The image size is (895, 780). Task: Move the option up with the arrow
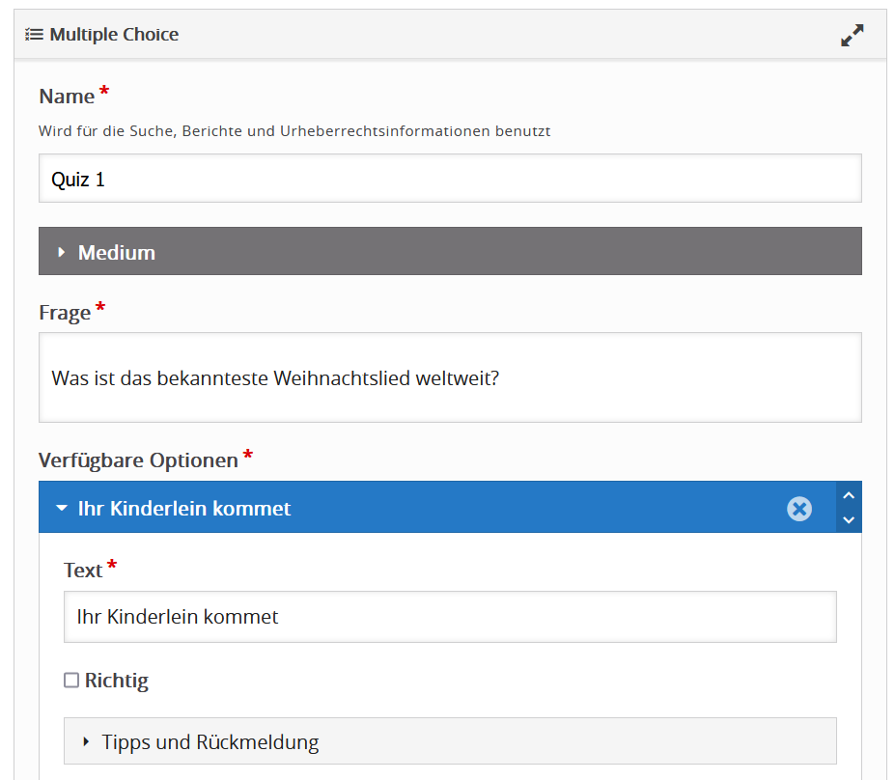(x=849, y=496)
